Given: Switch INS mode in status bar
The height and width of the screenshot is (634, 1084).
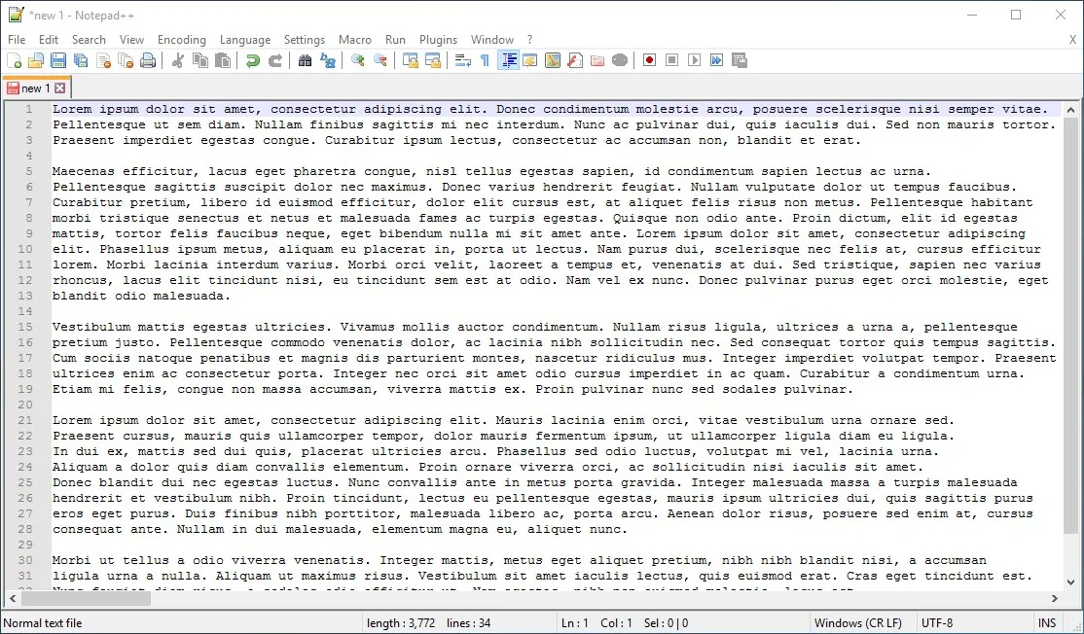Looking at the screenshot, I should [x=1047, y=623].
